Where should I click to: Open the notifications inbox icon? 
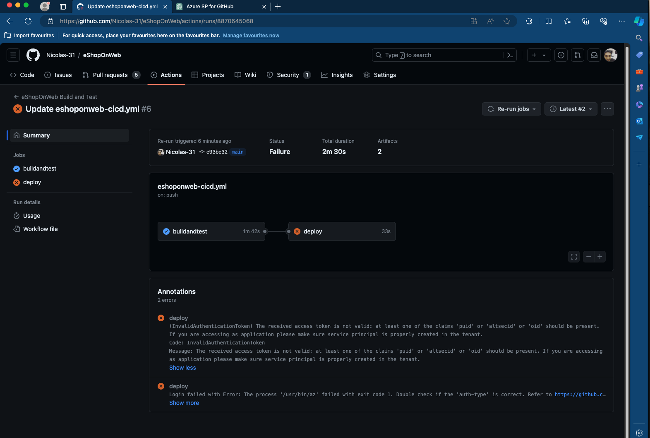594,55
